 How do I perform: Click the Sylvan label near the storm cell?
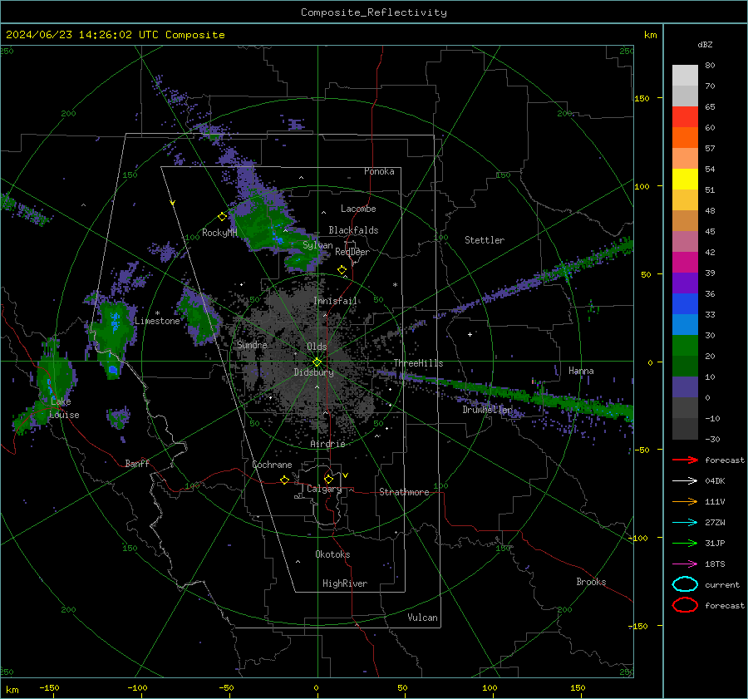317,245
